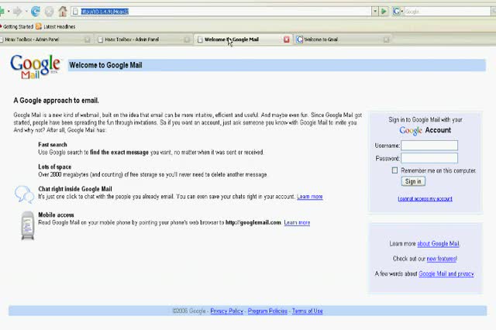Open the search engine chooser dropdown

pos(402,12)
